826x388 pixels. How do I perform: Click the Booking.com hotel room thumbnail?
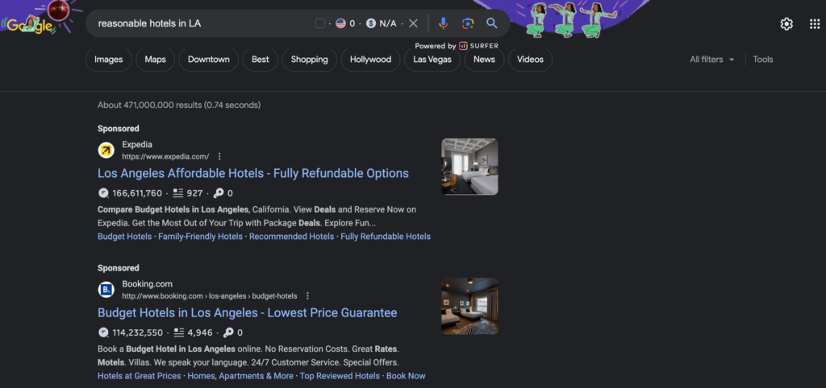click(469, 306)
